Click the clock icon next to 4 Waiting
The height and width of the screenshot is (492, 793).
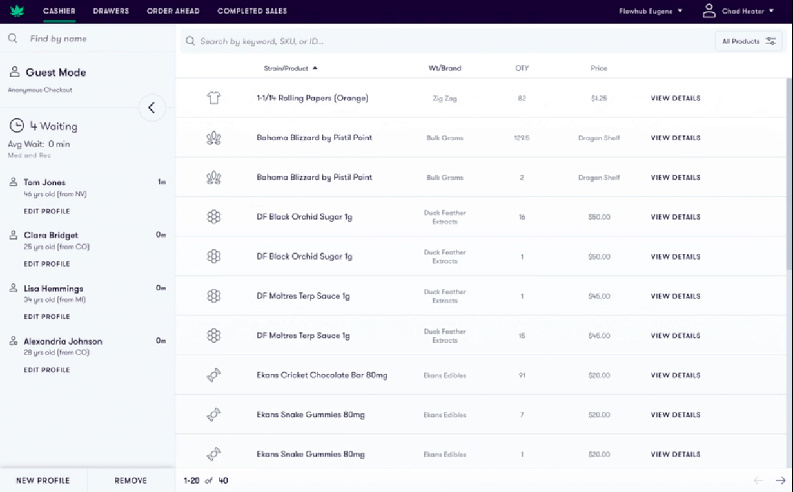click(x=15, y=125)
